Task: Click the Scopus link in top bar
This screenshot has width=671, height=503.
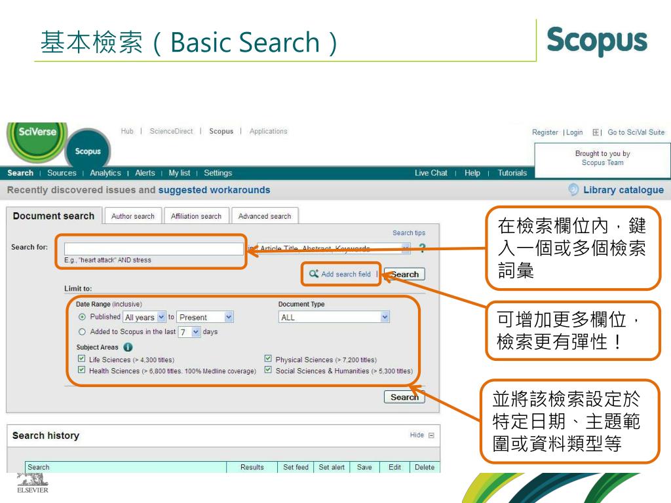Action: (x=221, y=131)
